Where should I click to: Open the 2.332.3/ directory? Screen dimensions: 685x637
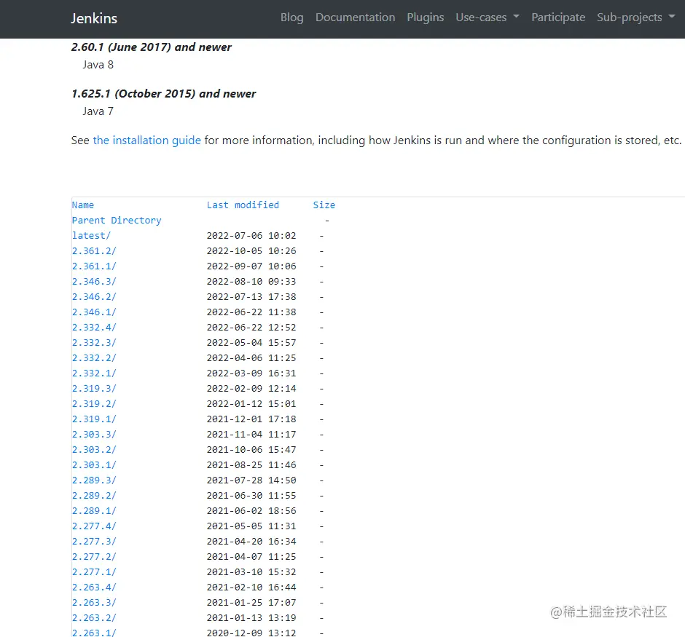(x=94, y=342)
